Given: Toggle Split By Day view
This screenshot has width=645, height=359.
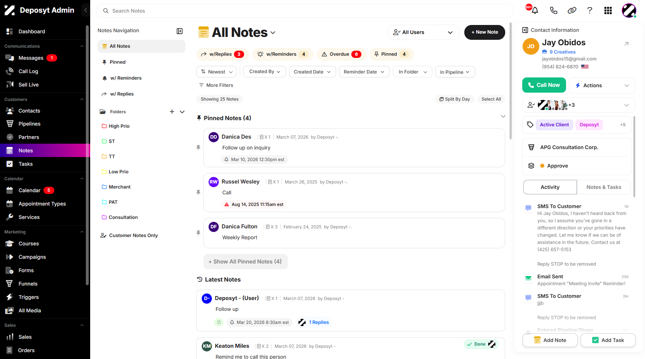Looking at the screenshot, I should pyautogui.click(x=455, y=99).
